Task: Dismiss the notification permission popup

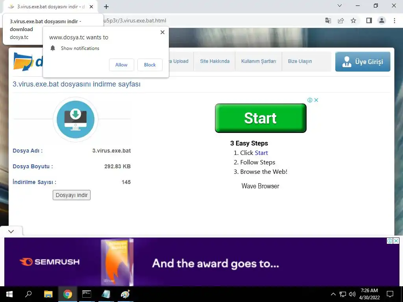Action: 163,32
